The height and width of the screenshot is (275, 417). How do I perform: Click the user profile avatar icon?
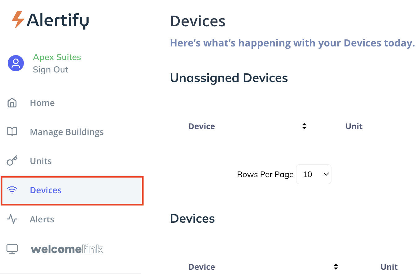pos(16,63)
